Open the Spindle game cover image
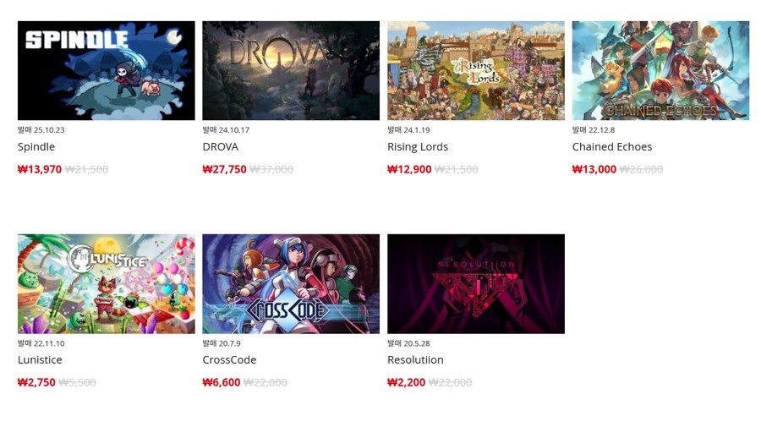Image resolution: width=761 pixels, height=422 pixels. 107,70
